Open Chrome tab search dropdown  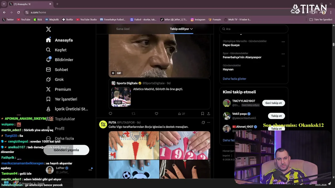pos(4,4)
